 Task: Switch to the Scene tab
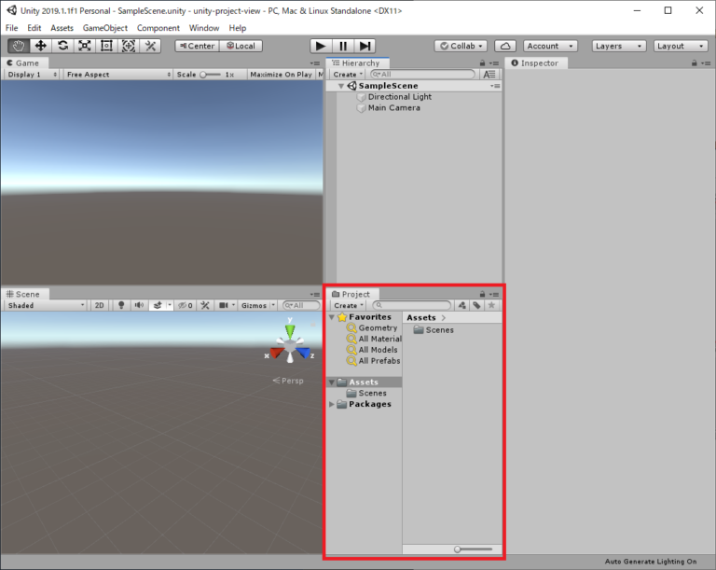(23, 294)
